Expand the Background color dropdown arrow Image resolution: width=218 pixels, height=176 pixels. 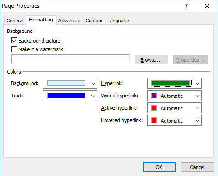tap(93, 83)
